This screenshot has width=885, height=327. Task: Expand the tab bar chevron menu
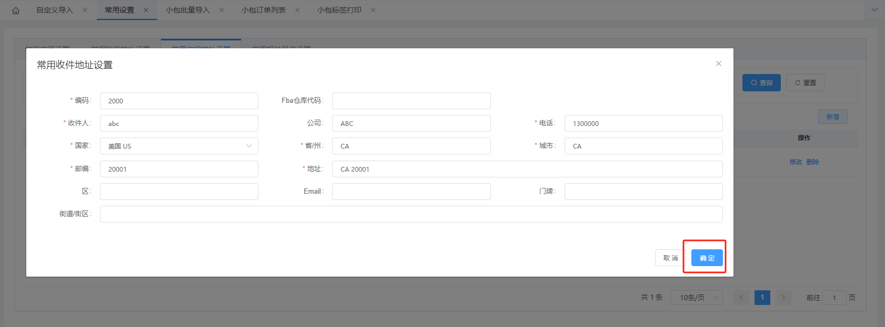(x=874, y=10)
